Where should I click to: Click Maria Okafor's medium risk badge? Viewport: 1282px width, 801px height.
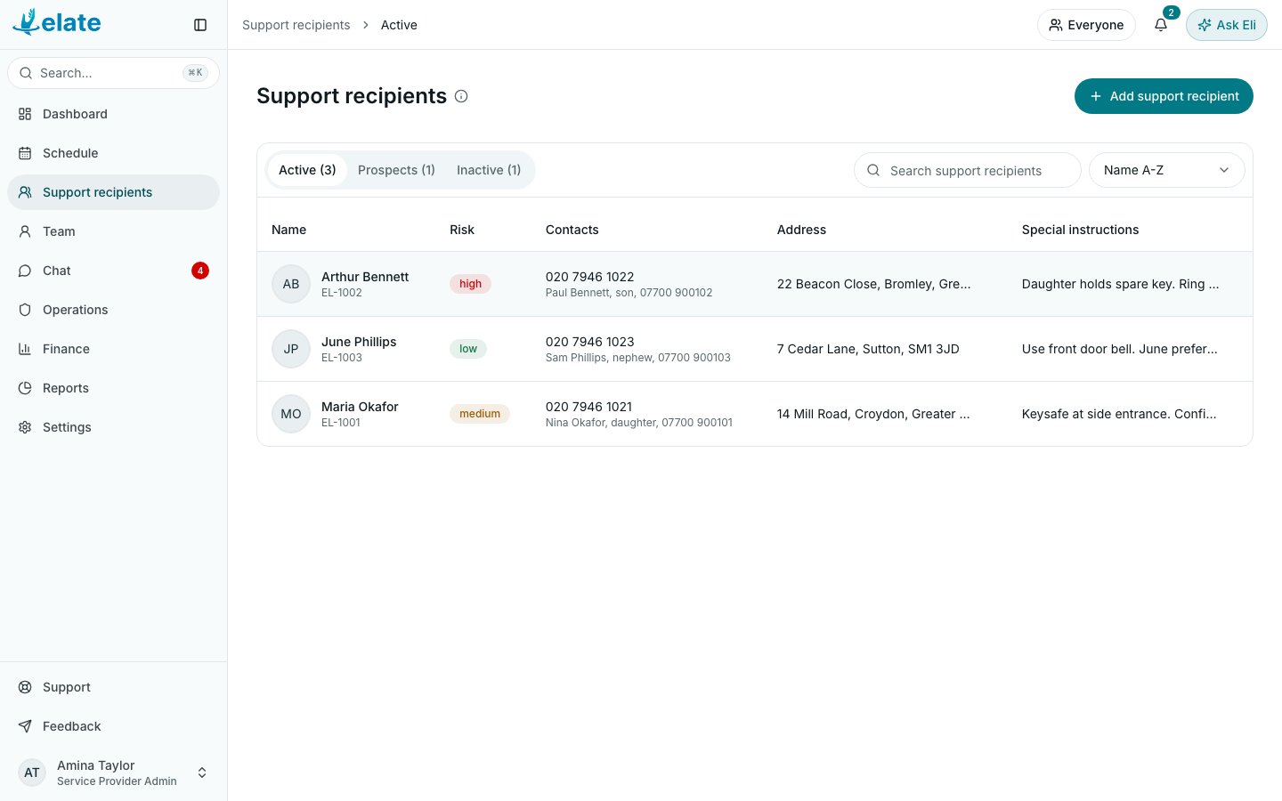480,414
